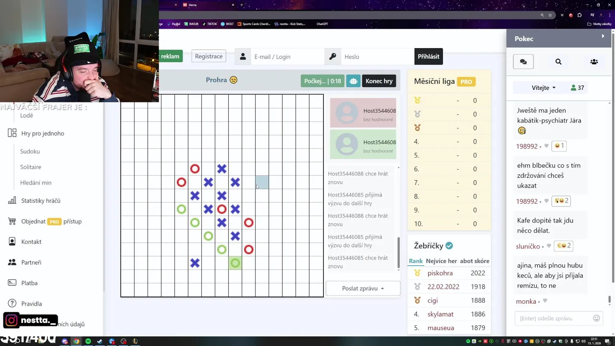Open the Vítejte chat room dropdown

pos(543,88)
